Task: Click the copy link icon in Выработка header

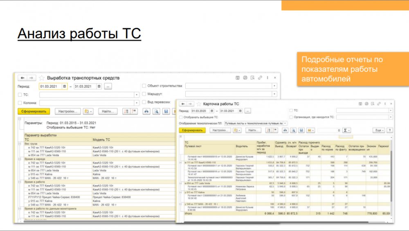Action: click(260, 78)
